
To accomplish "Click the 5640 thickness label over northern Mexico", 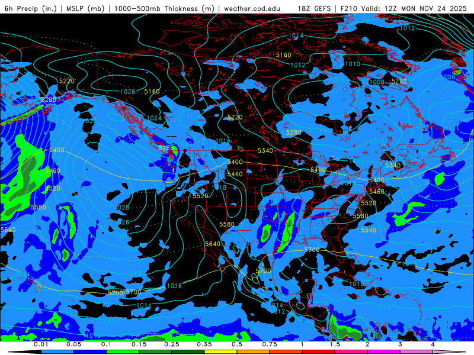I will pyautogui.click(x=213, y=244).
